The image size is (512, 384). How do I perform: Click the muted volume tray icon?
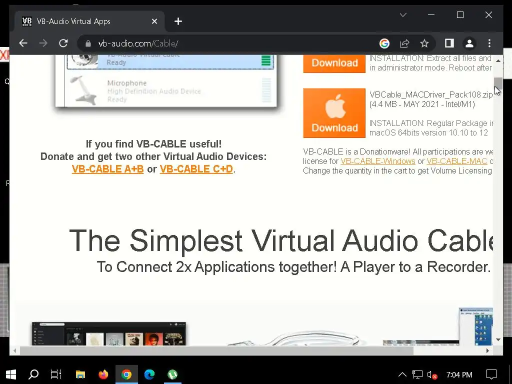pyautogui.click(x=432, y=375)
